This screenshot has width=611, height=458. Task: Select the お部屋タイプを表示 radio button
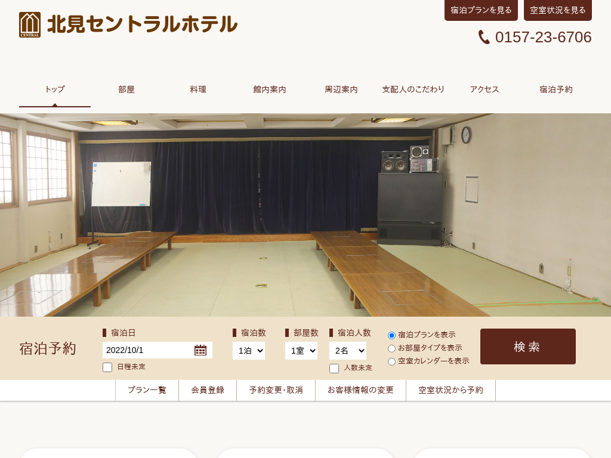tap(391, 348)
